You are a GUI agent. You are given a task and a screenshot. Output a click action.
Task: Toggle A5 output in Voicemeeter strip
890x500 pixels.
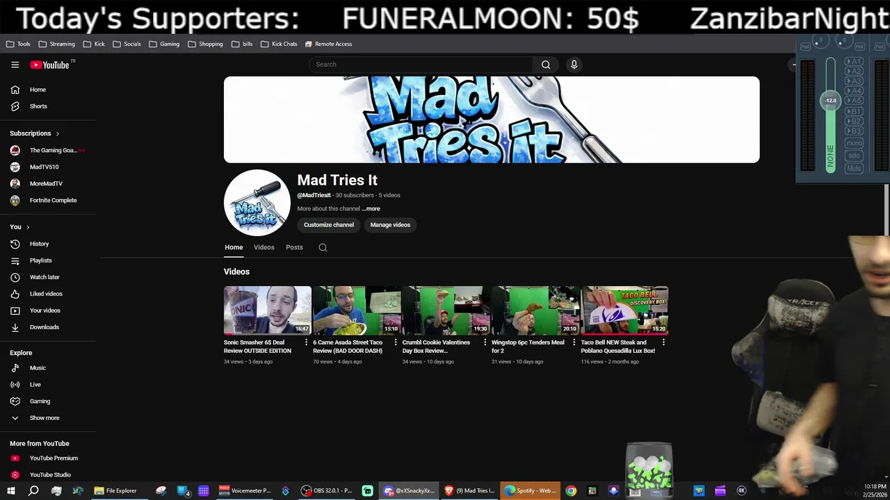coord(854,101)
